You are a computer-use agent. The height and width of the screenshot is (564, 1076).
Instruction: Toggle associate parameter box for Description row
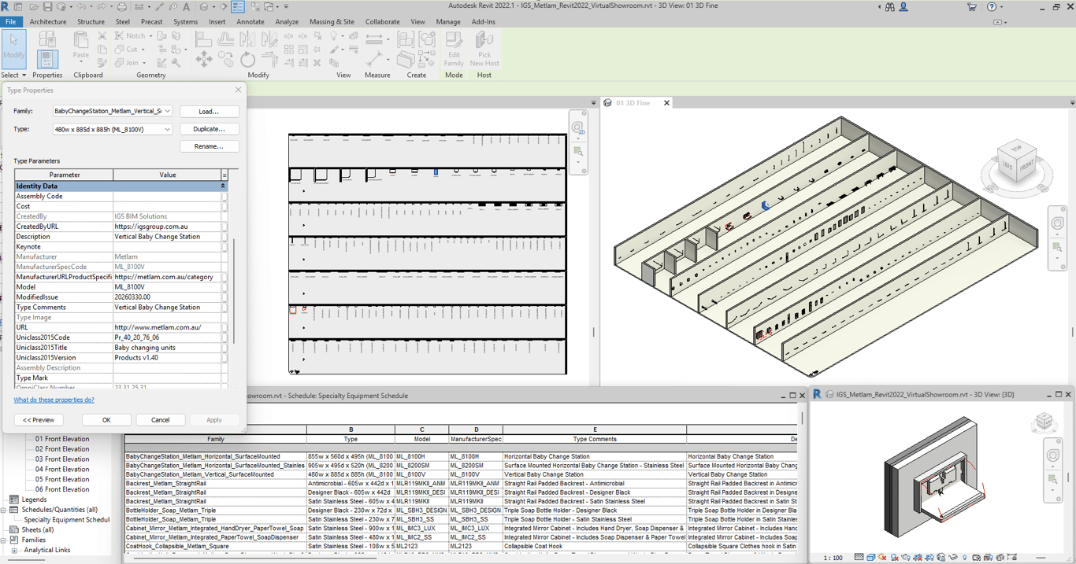point(224,237)
